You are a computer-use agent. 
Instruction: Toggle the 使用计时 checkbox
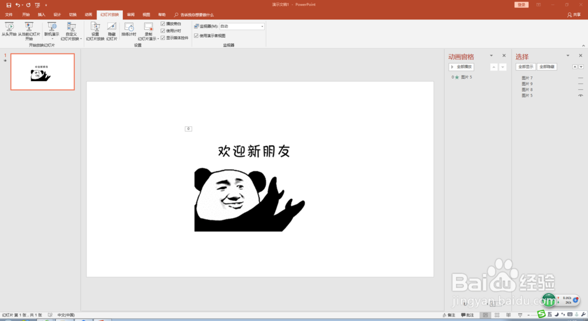[x=163, y=31]
